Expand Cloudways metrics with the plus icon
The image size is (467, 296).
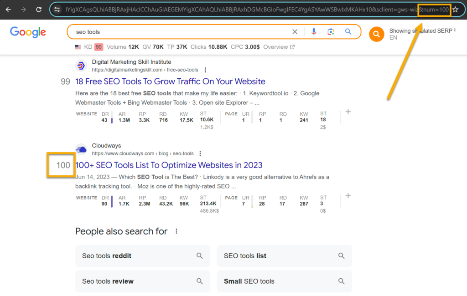coord(348,195)
